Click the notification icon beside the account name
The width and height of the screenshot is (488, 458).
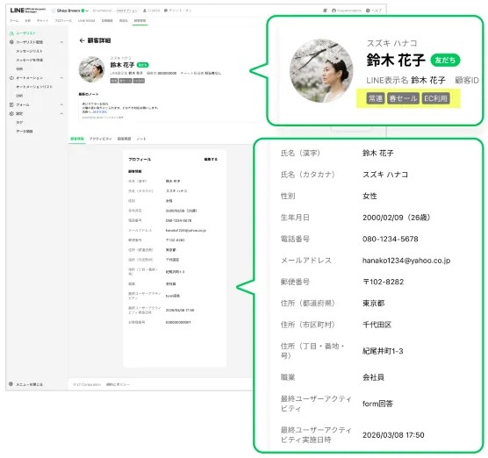[x=325, y=11]
